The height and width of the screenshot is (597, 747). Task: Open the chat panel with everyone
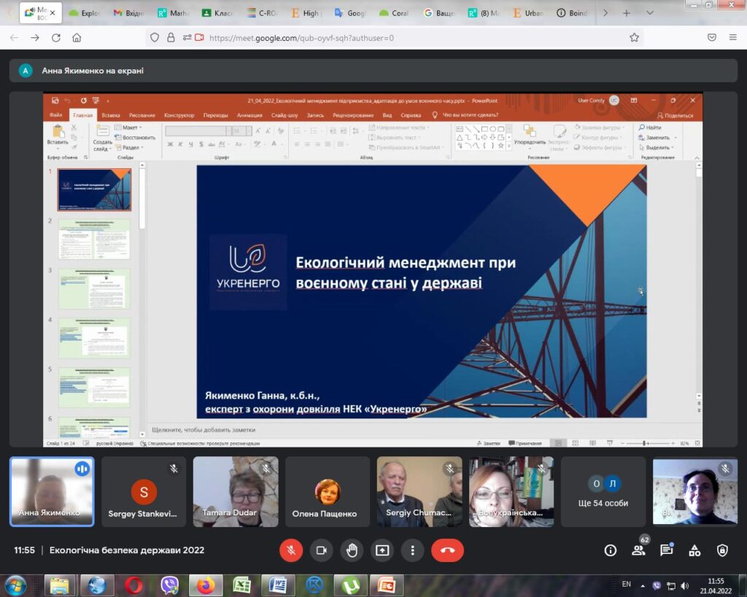coord(666,550)
